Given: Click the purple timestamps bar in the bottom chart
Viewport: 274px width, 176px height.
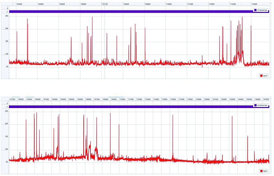Looking at the screenshot, I should click(129, 106).
